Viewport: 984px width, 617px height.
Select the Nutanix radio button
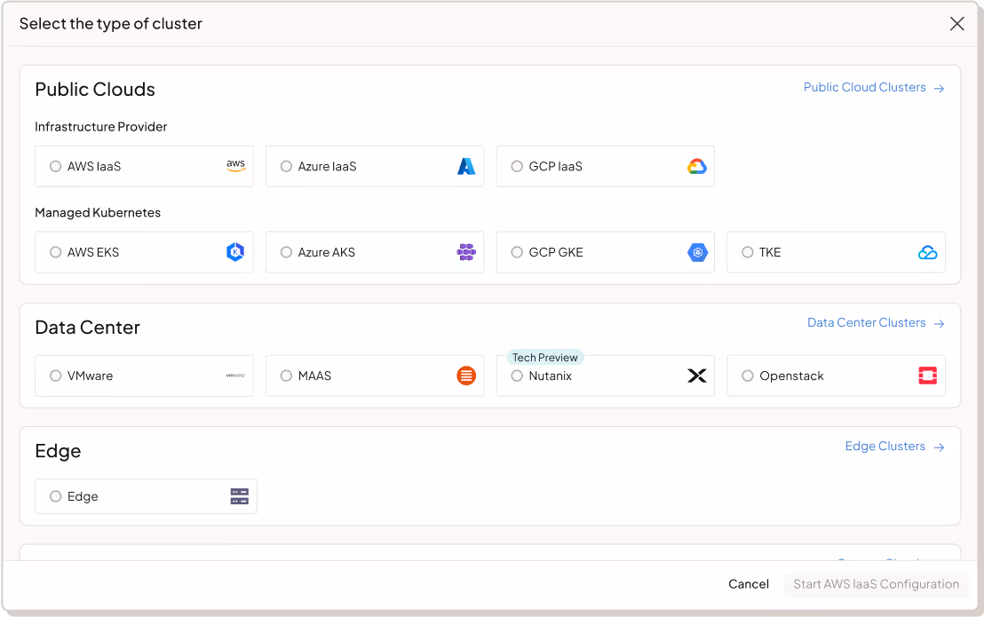tap(517, 376)
